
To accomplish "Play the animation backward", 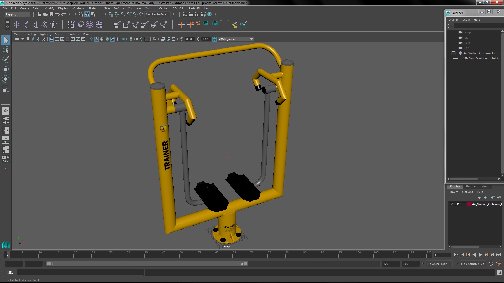I will 474,255.
